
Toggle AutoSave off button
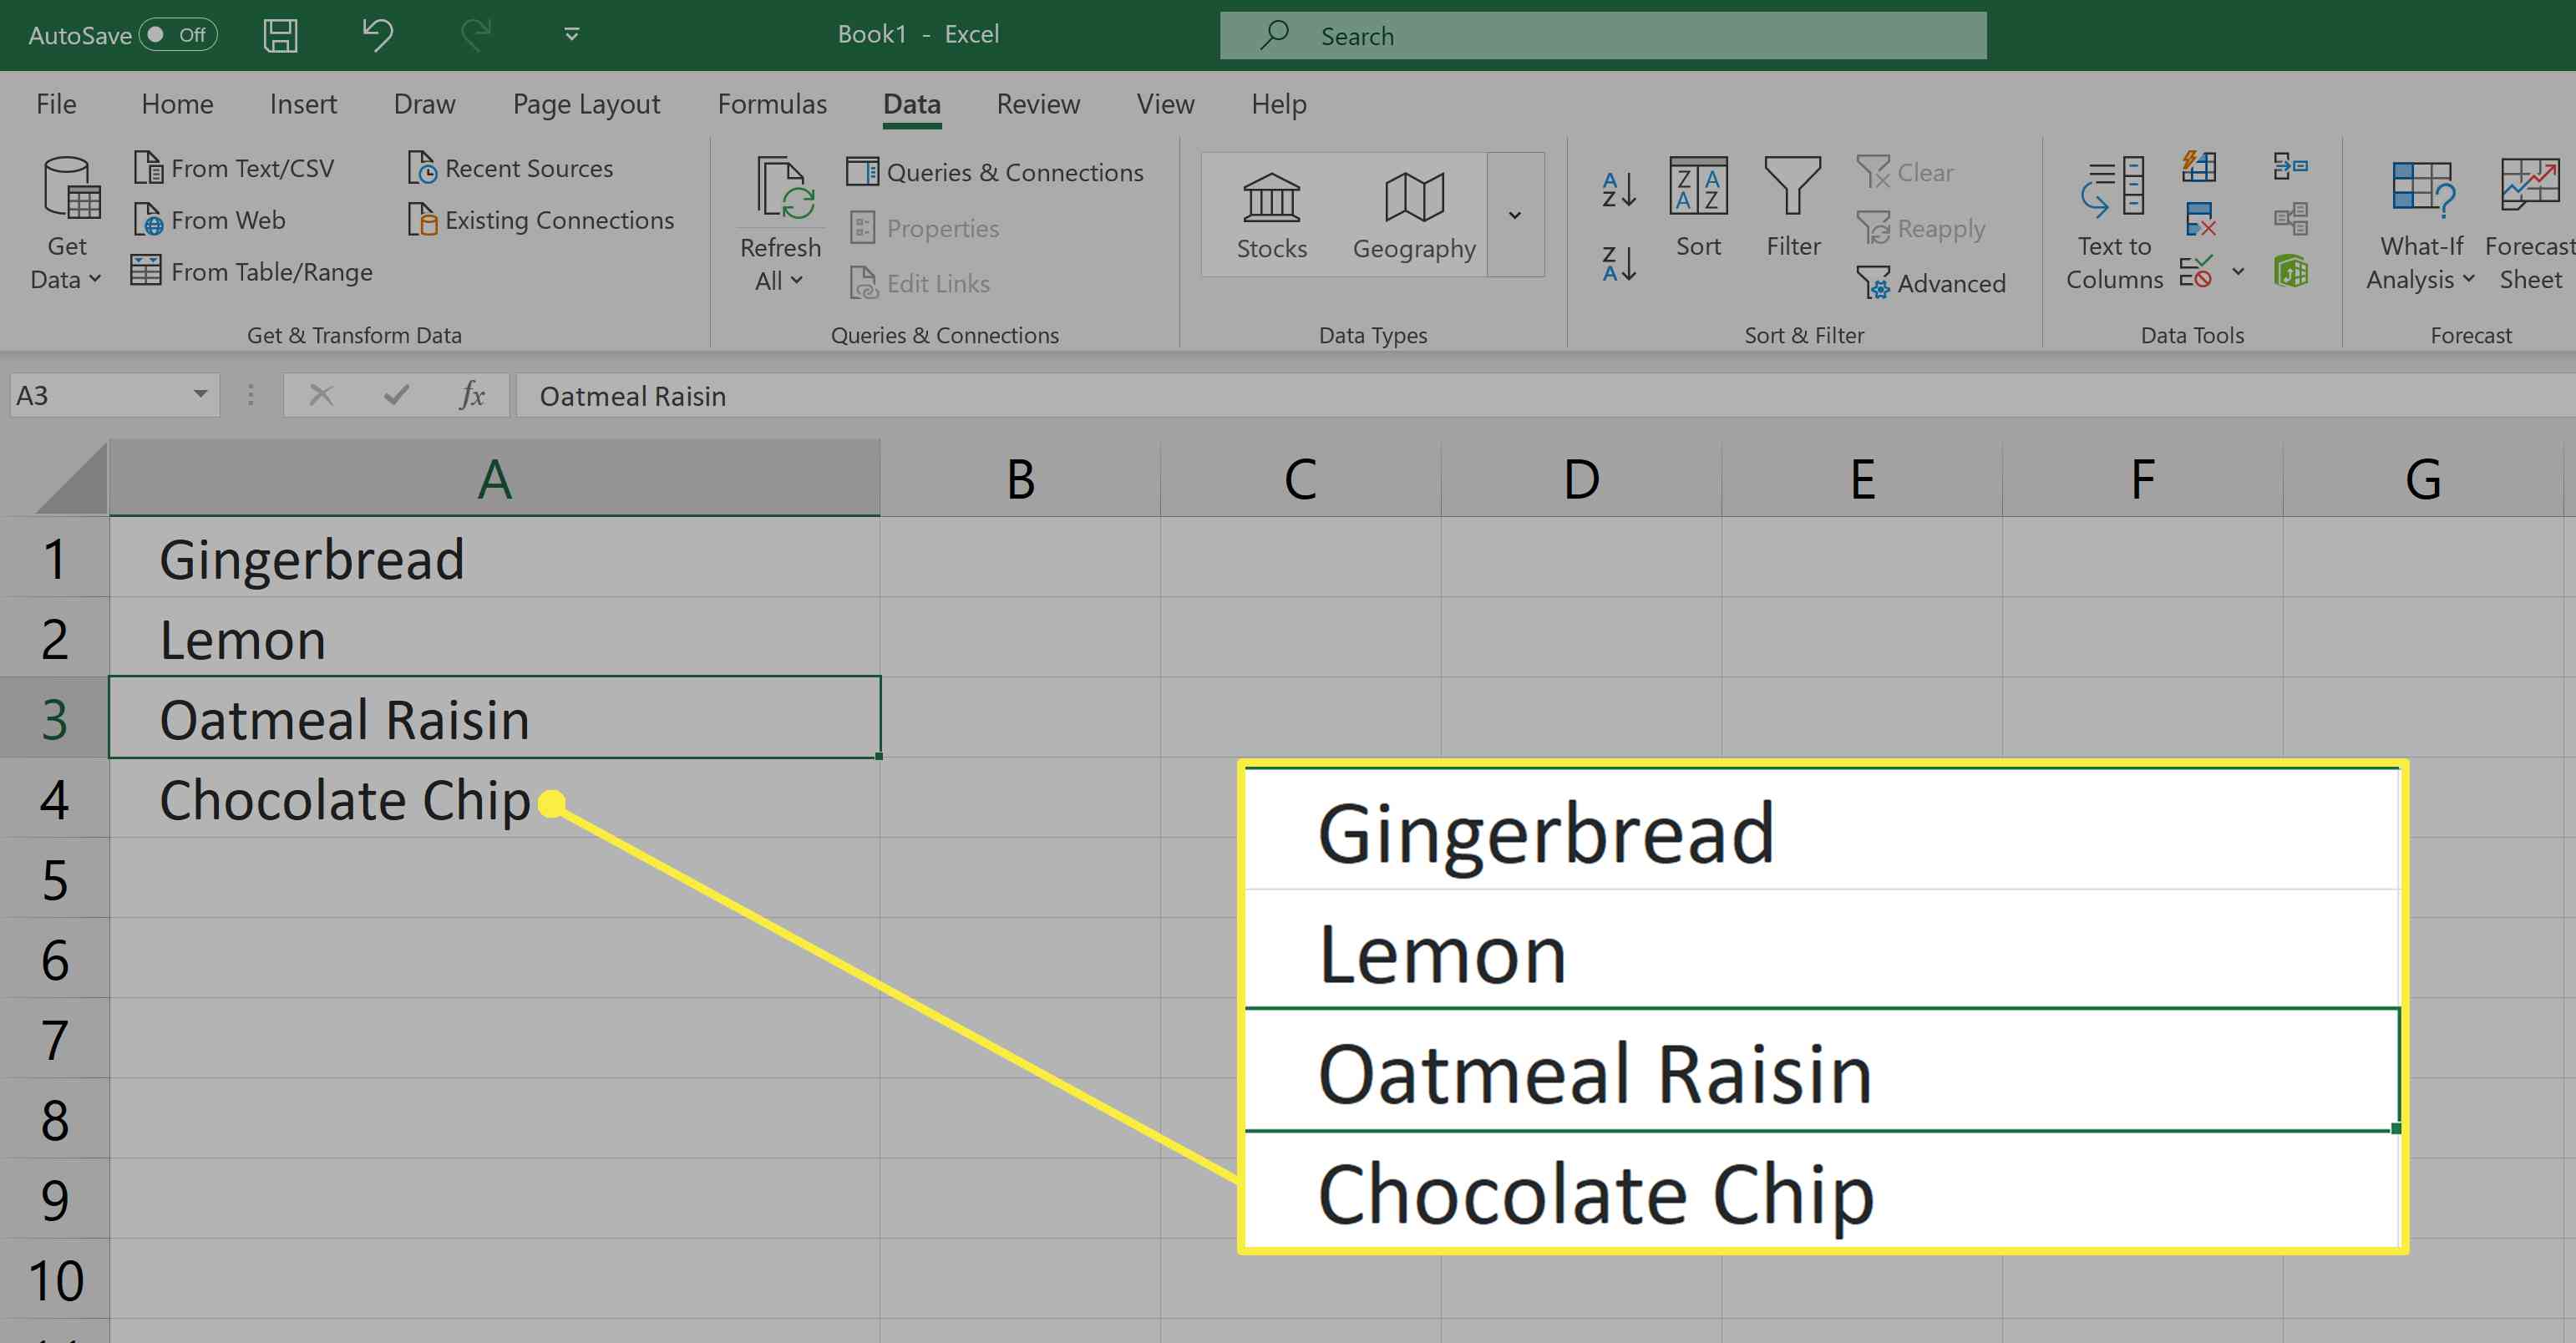coord(164,33)
